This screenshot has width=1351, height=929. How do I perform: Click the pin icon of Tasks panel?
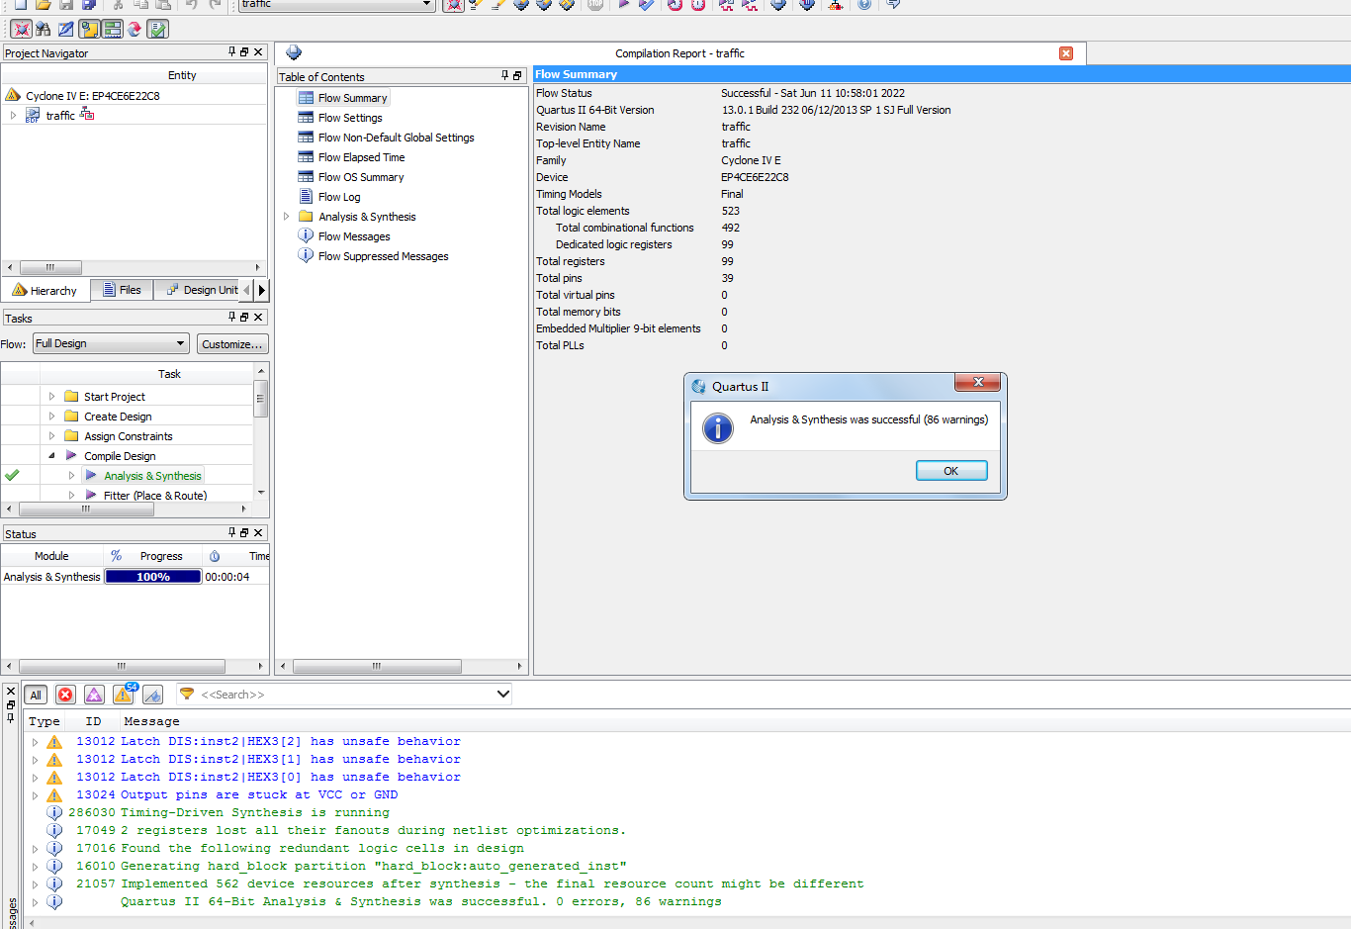pos(231,318)
